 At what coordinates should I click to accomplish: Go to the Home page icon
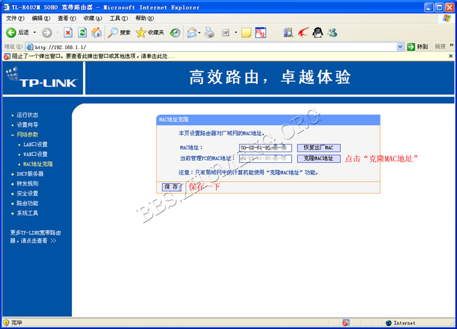click(97, 32)
